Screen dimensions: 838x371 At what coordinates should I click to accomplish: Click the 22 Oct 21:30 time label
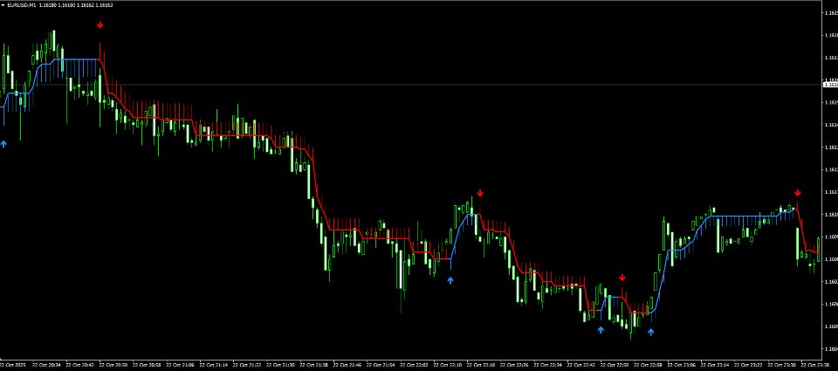coord(280,365)
